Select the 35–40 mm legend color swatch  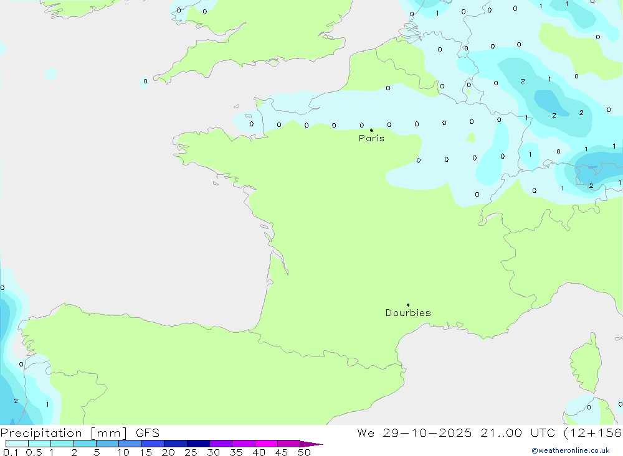pyautogui.click(x=243, y=444)
